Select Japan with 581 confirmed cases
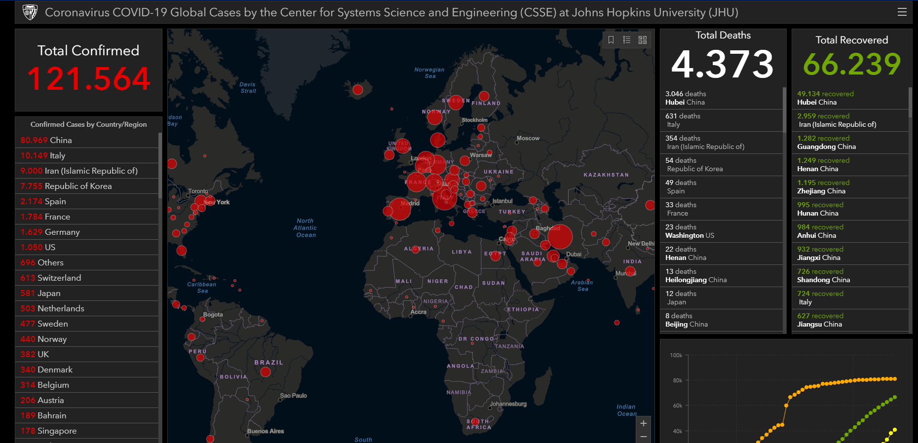This screenshot has height=443, width=918. [87, 293]
